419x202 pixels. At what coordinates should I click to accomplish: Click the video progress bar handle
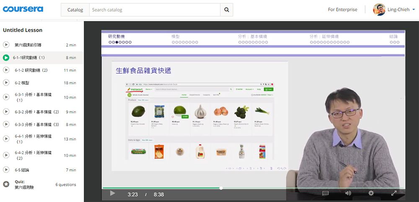[x=221, y=188]
